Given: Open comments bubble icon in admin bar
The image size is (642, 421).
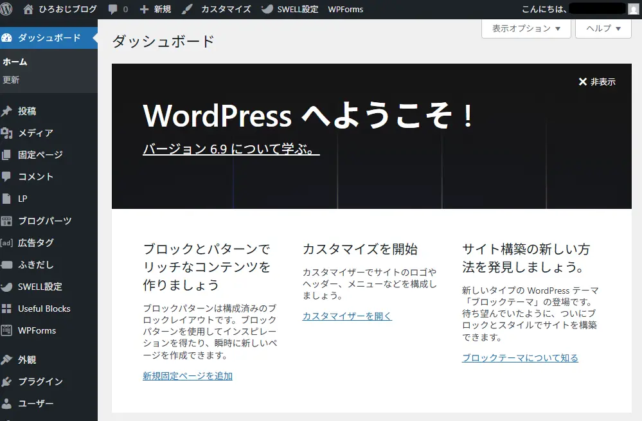Looking at the screenshot, I should (112, 9).
